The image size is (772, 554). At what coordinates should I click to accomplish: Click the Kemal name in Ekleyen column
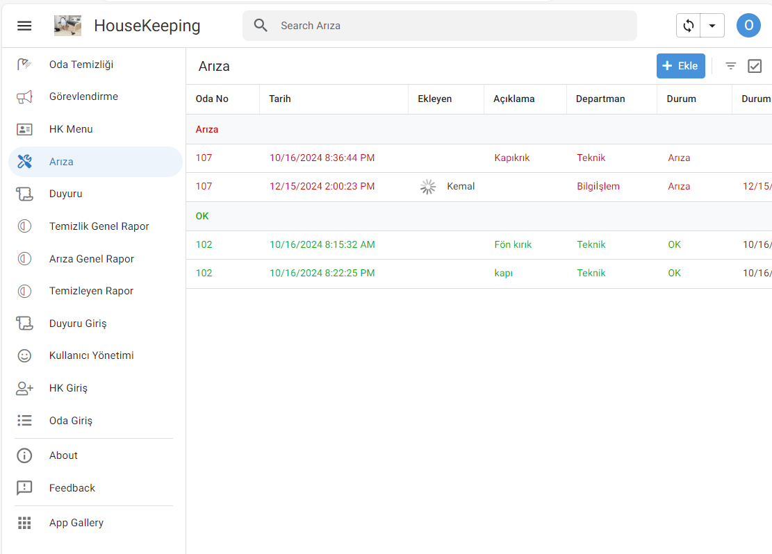(461, 187)
